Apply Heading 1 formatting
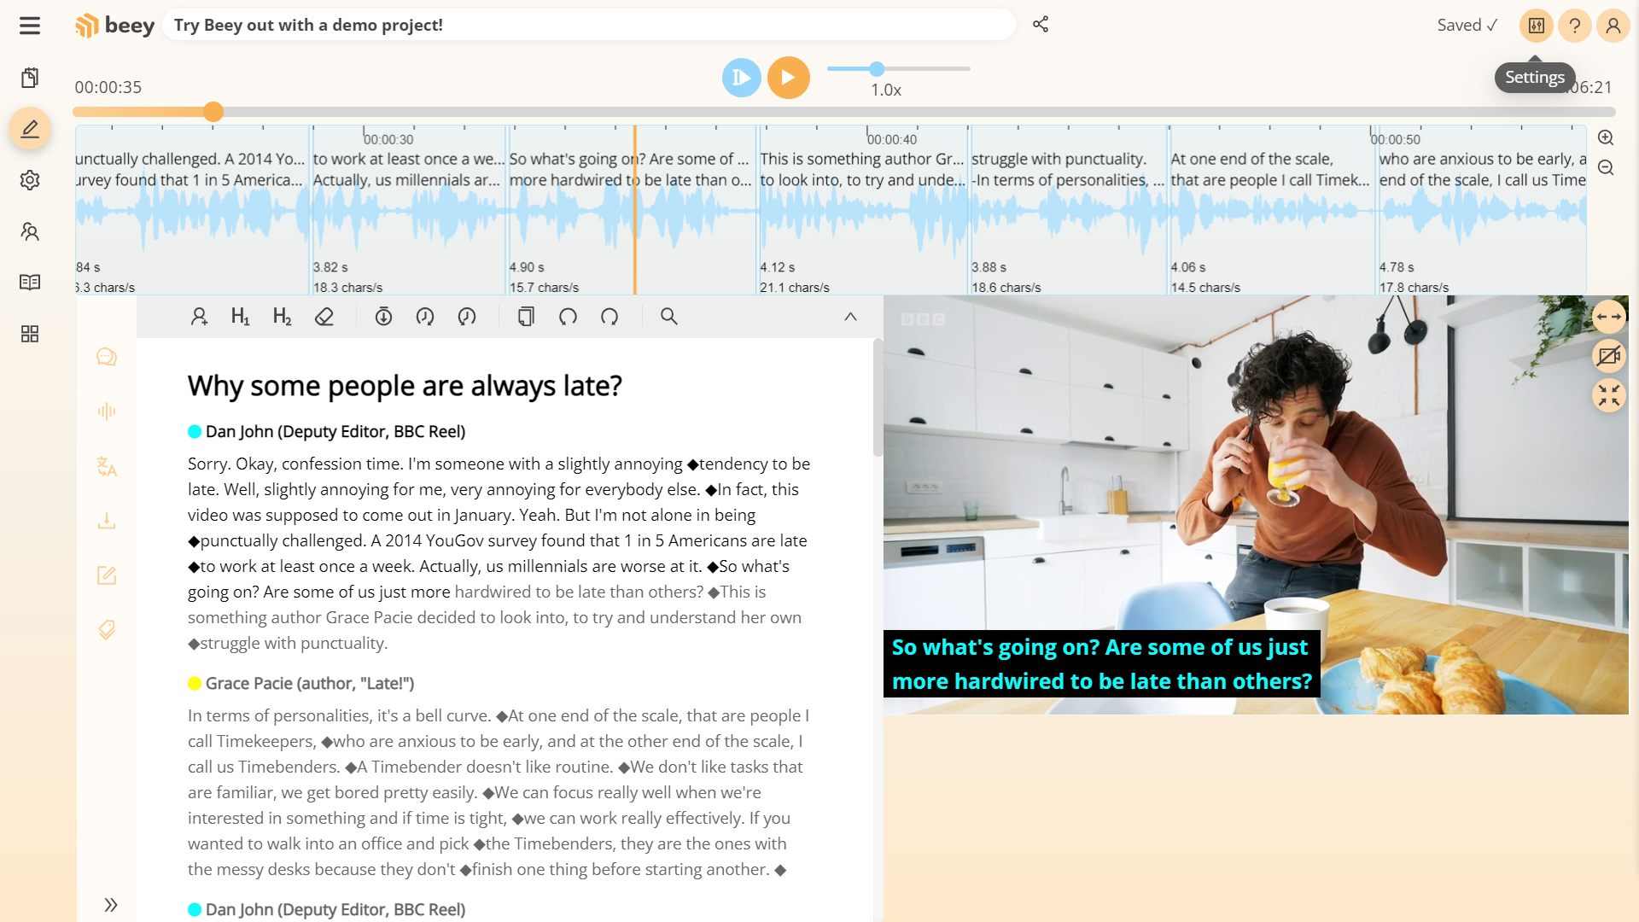The width and height of the screenshot is (1639, 922). click(240, 316)
